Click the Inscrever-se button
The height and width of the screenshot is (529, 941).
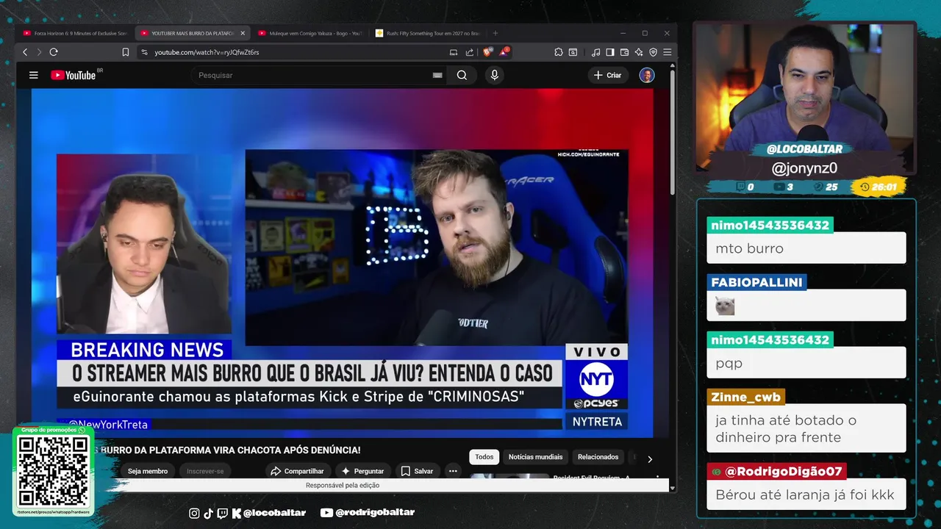click(x=205, y=471)
